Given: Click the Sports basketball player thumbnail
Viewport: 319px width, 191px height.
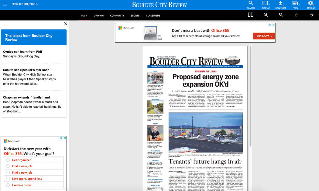Looking at the screenshot, I should coord(155,133).
